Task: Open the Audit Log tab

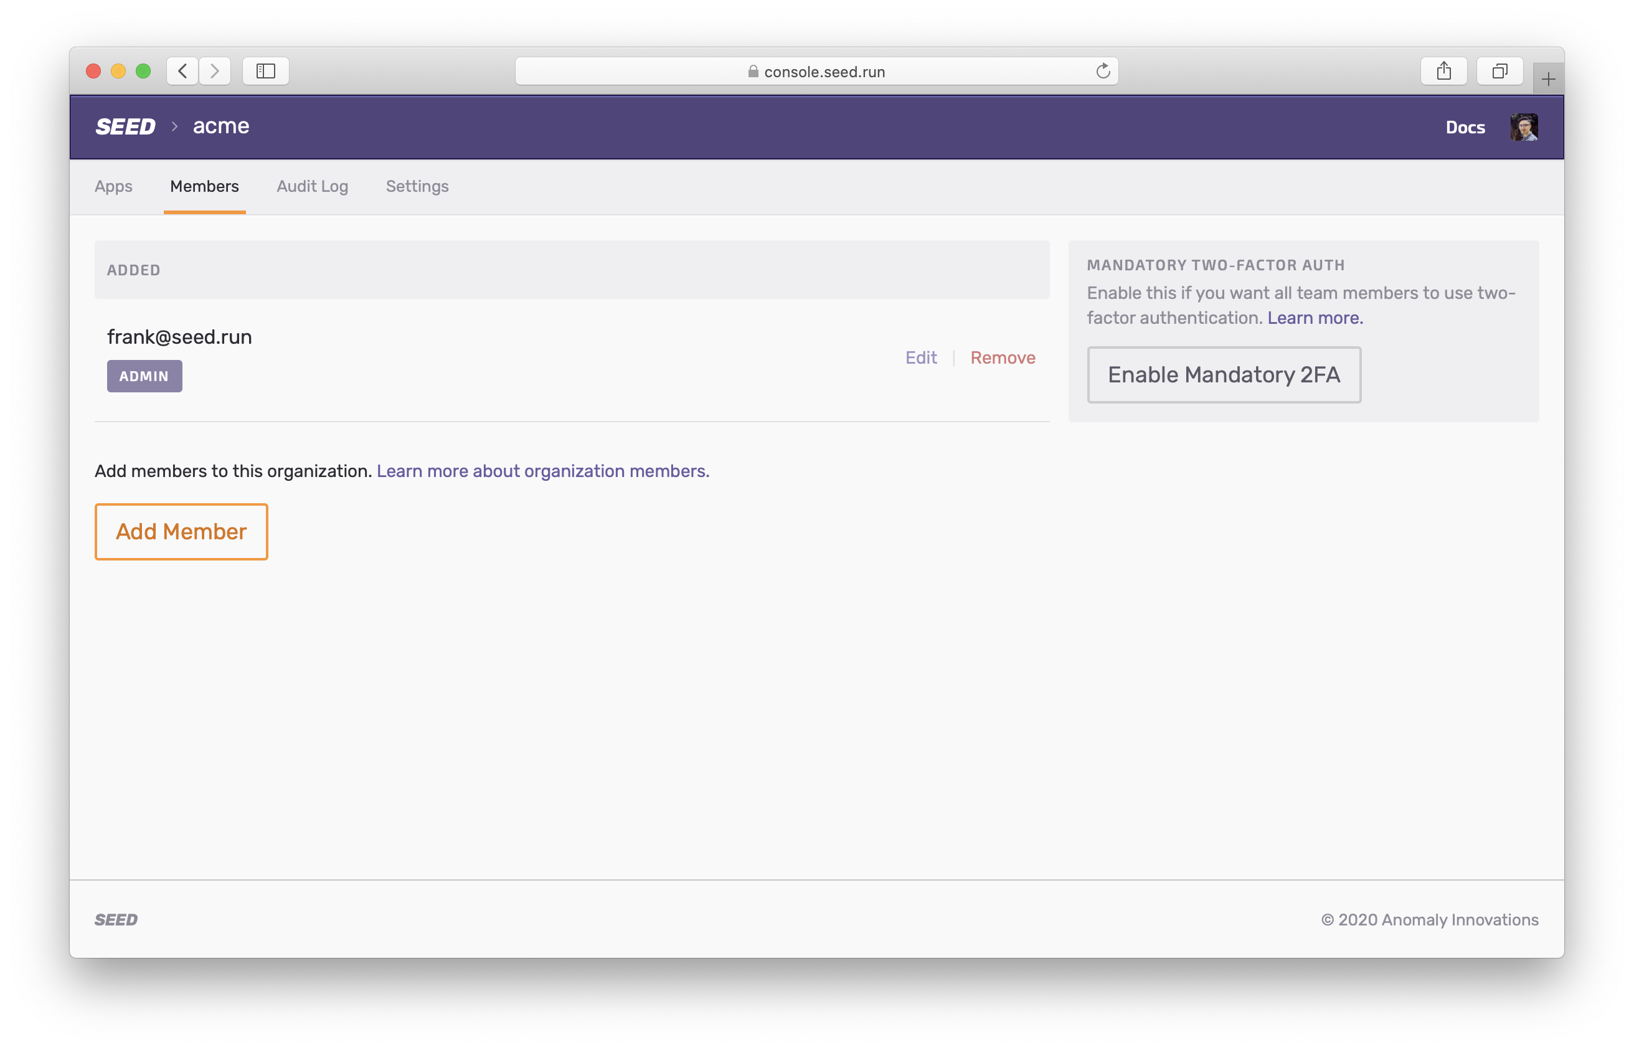Action: click(312, 186)
